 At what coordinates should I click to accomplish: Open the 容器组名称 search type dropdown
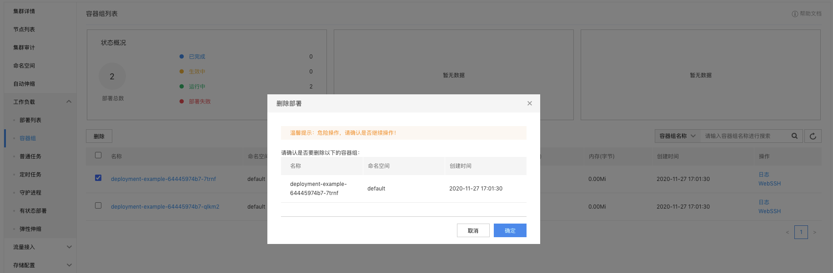click(677, 136)
